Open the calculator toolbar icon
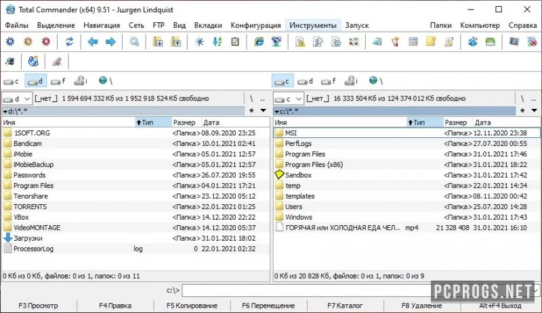This screenshot has width=542, height=313. point(413,42)
